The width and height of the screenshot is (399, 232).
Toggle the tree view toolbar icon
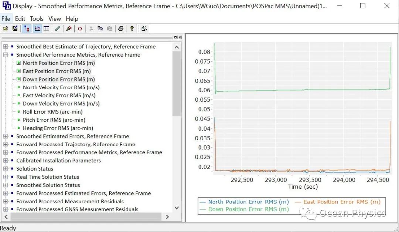tap(26, 28)
